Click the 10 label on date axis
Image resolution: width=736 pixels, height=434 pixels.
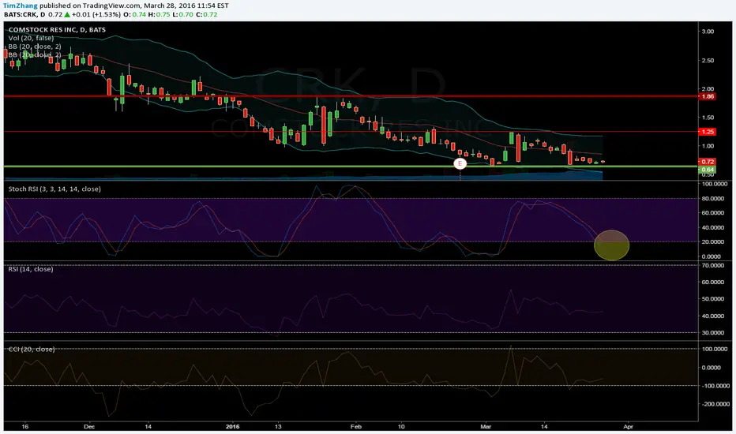pyautogui.click(x=401, y=426)
